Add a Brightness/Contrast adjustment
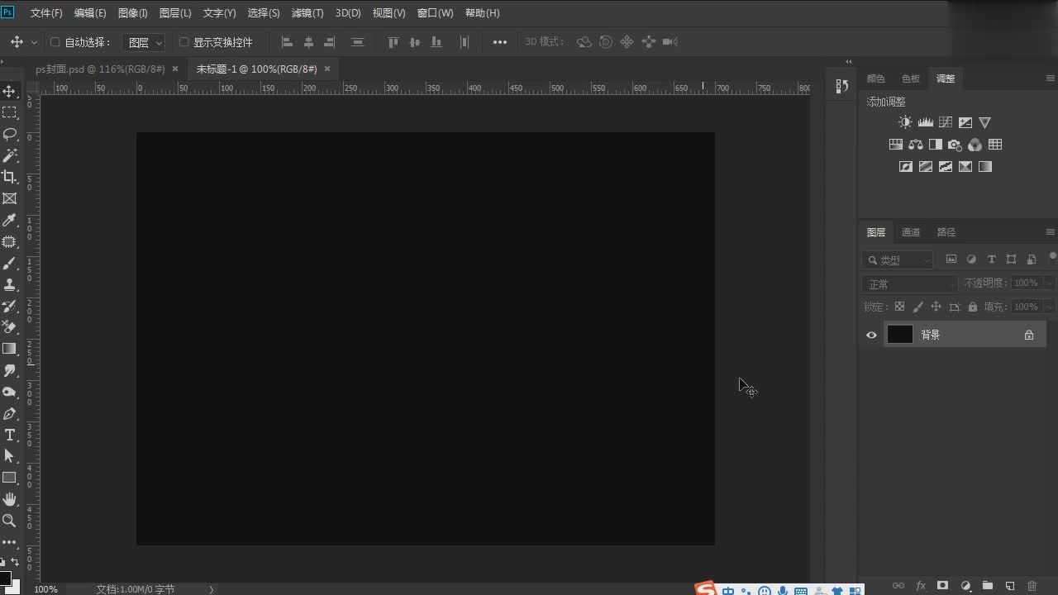 pyautogui.click(x=906, y=122)
